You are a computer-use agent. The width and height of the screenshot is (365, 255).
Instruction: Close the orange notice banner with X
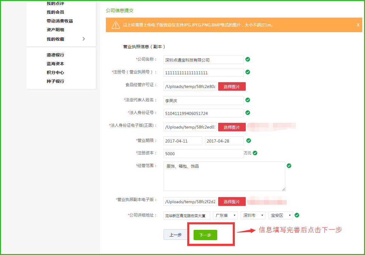click(358, 25)
